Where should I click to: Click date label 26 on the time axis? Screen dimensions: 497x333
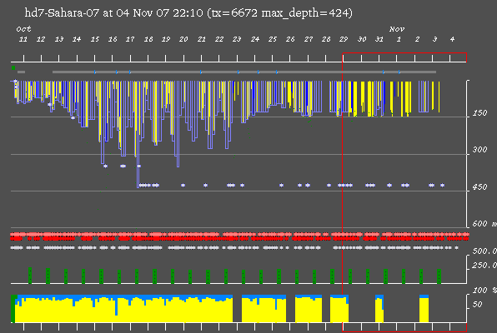pos(290,39)
